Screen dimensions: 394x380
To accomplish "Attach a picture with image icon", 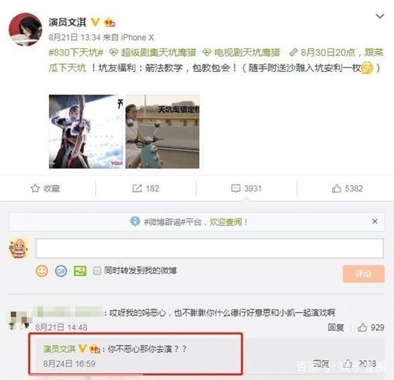I will 80,271.
